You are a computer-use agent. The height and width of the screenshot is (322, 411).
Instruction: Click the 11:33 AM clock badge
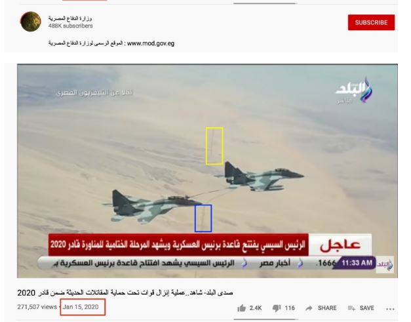[x=357, y=263]
